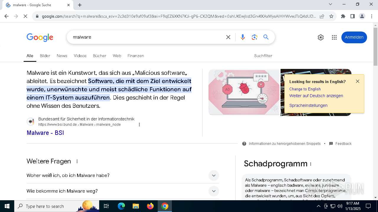Open the Google apps grid
This screenshot has height=212, width=378.
tap(334, 37)
